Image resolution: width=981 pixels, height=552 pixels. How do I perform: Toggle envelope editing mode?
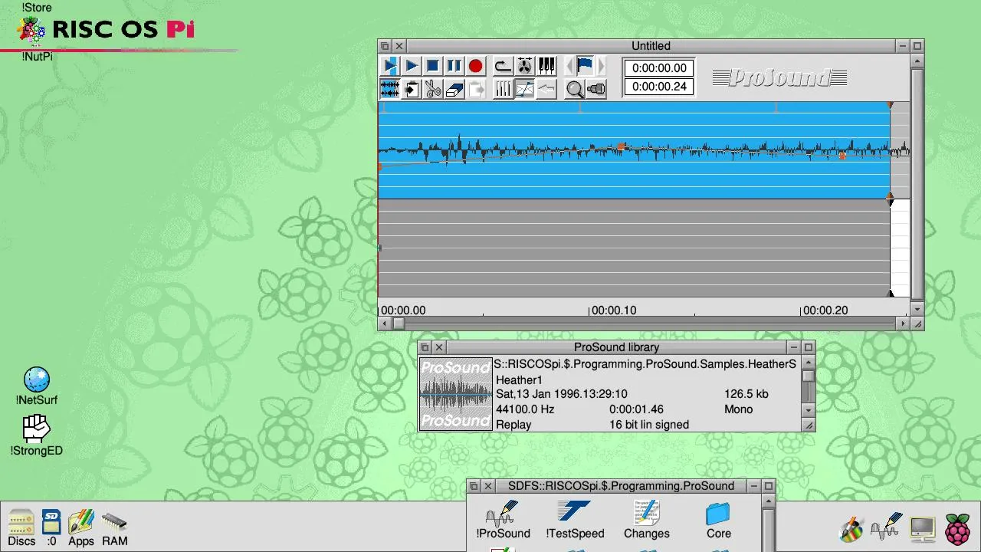(x=525, y=89)
